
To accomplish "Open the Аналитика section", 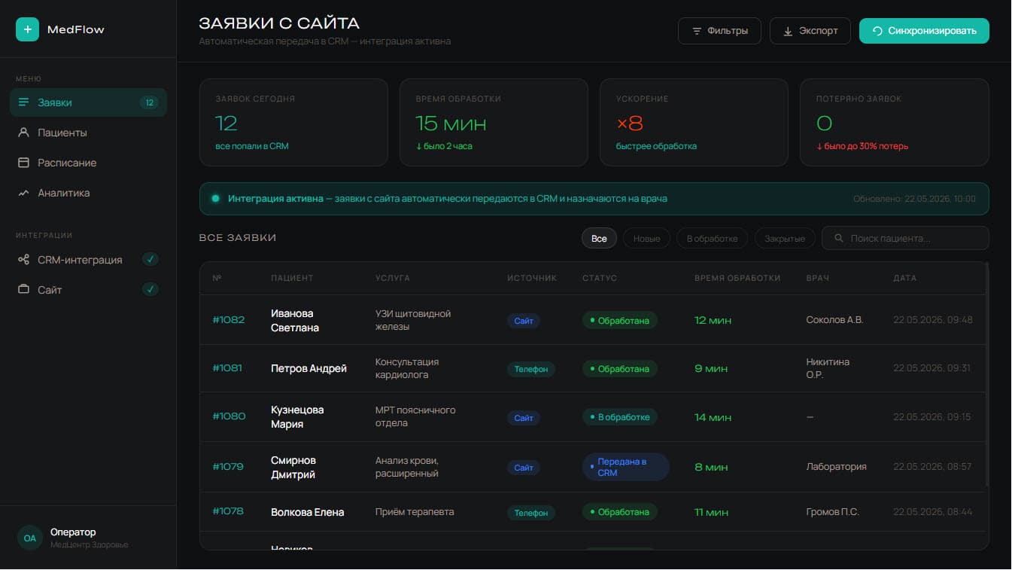I will (88, 193).
